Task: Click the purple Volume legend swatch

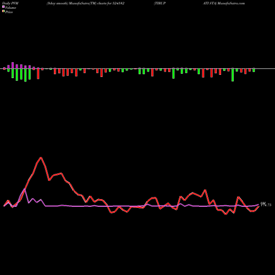Action: [3, 7]
